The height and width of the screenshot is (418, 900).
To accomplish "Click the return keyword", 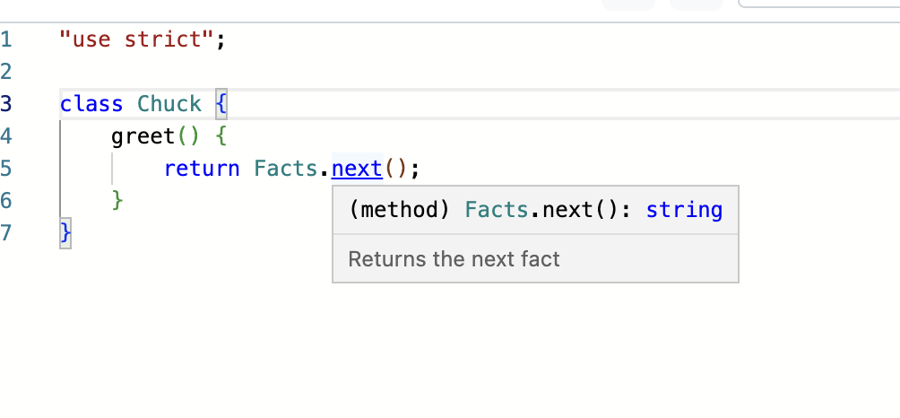I will click(x=202, y=168).
